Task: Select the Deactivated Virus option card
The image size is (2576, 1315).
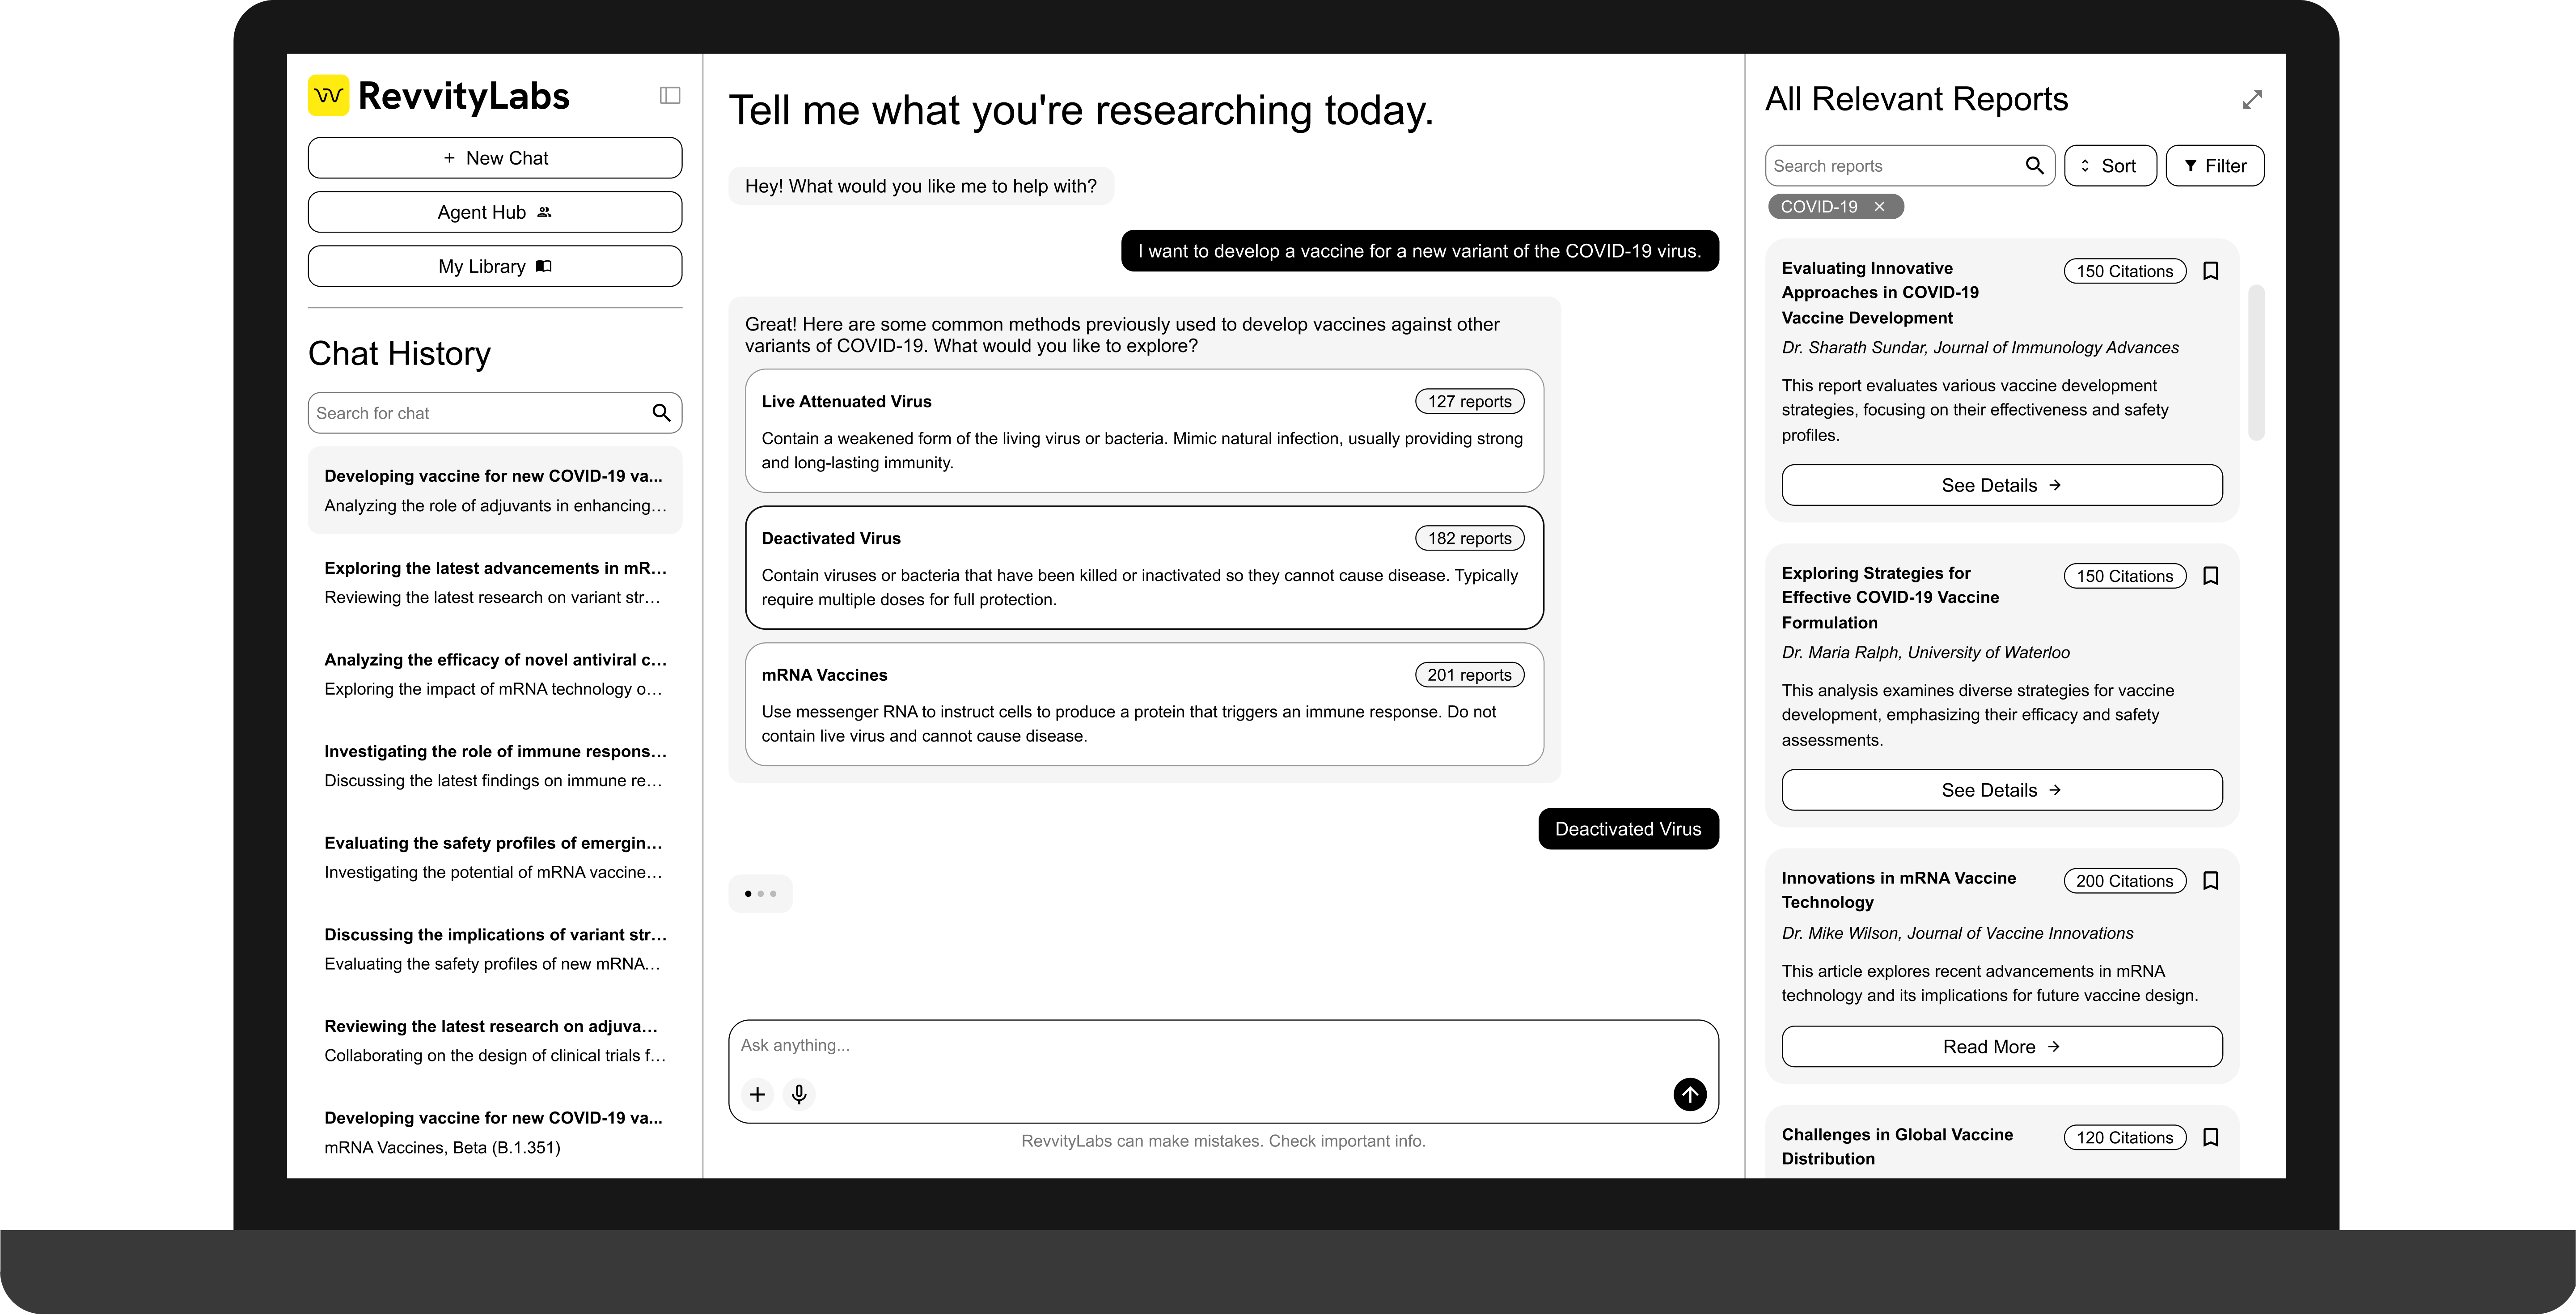Action: (x=1144, y=568)
